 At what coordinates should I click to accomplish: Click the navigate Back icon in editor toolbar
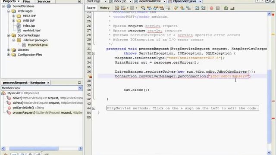pyautogui.click(x=123, y=8)
